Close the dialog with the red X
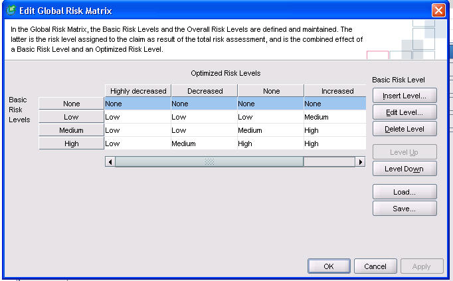 (x=438, y=11)
